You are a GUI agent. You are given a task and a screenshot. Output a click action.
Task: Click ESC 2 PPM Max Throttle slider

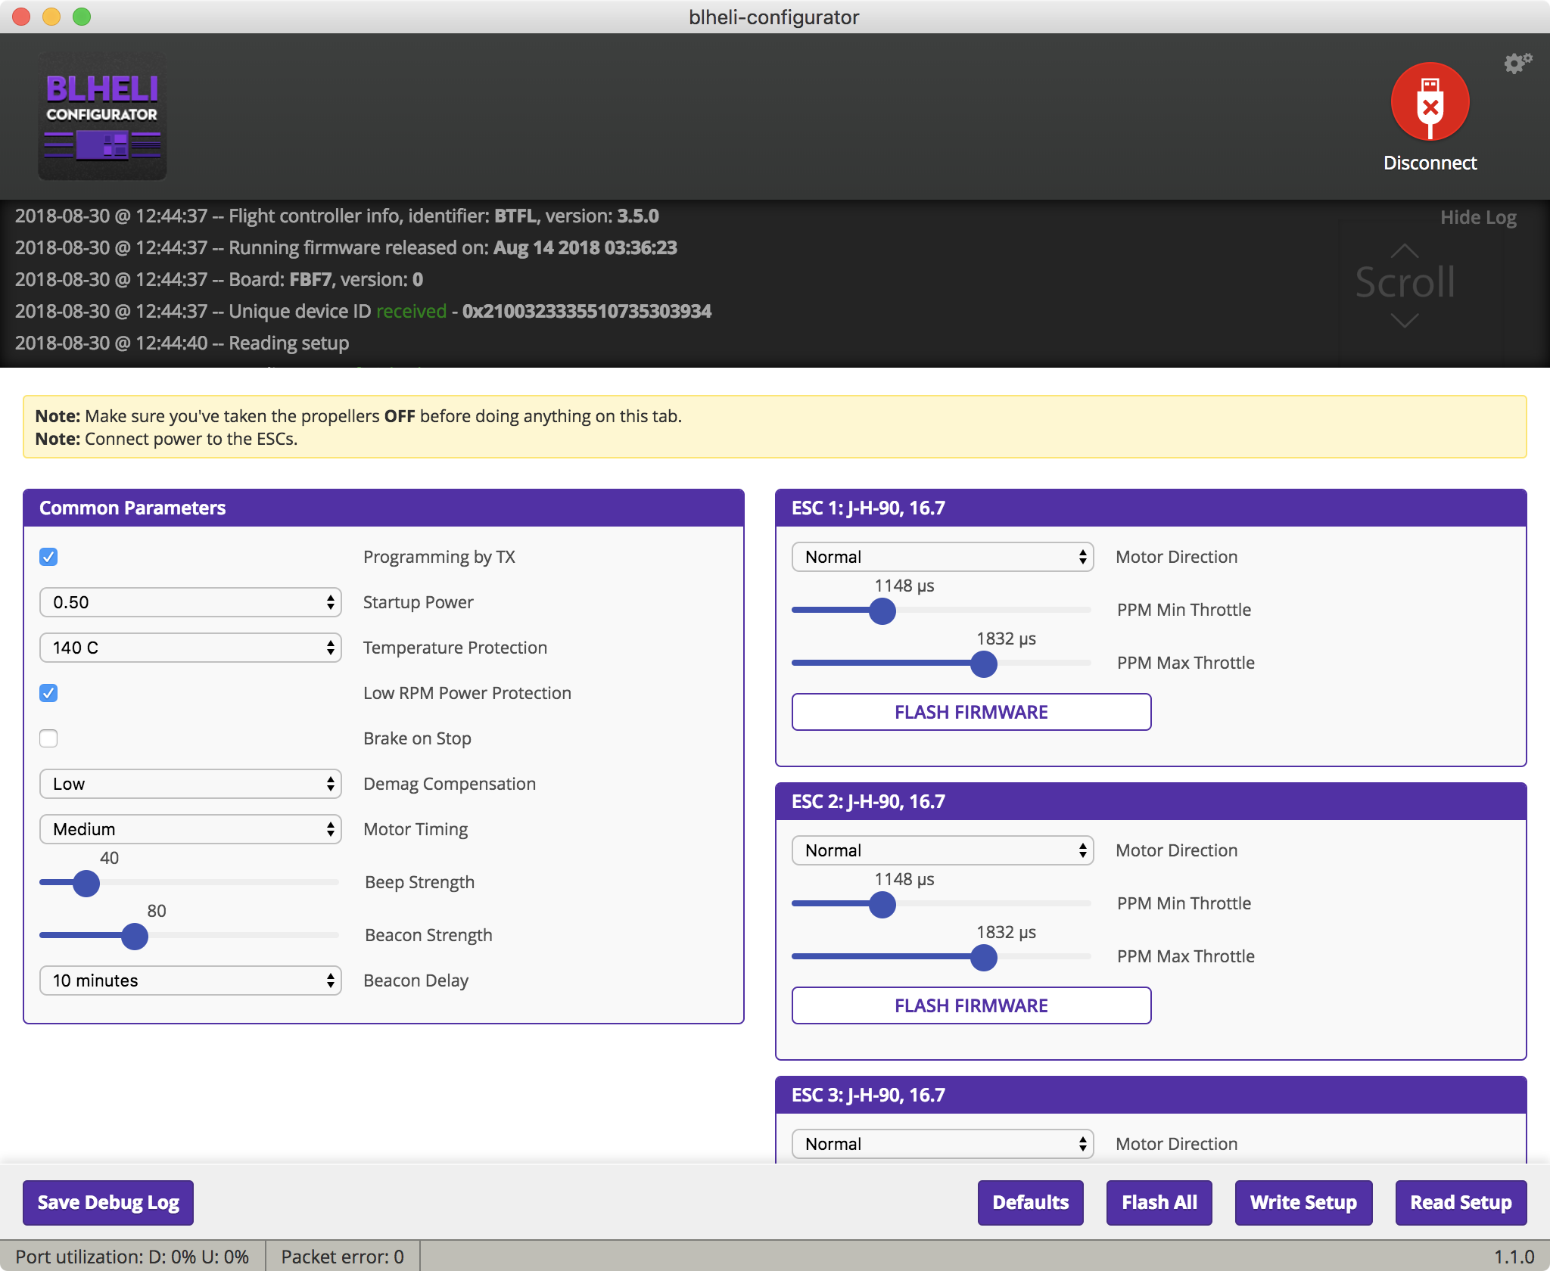click(x=983, y=957)
